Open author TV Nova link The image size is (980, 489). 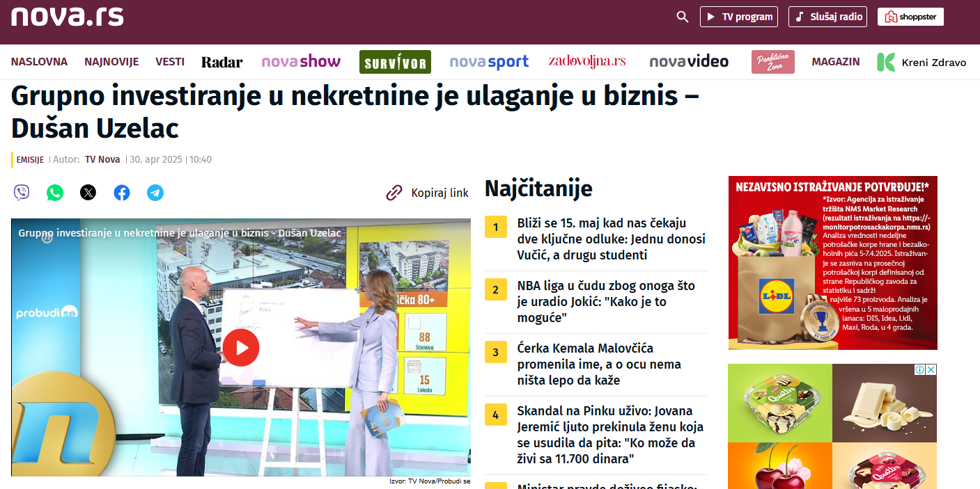point(102,159)
